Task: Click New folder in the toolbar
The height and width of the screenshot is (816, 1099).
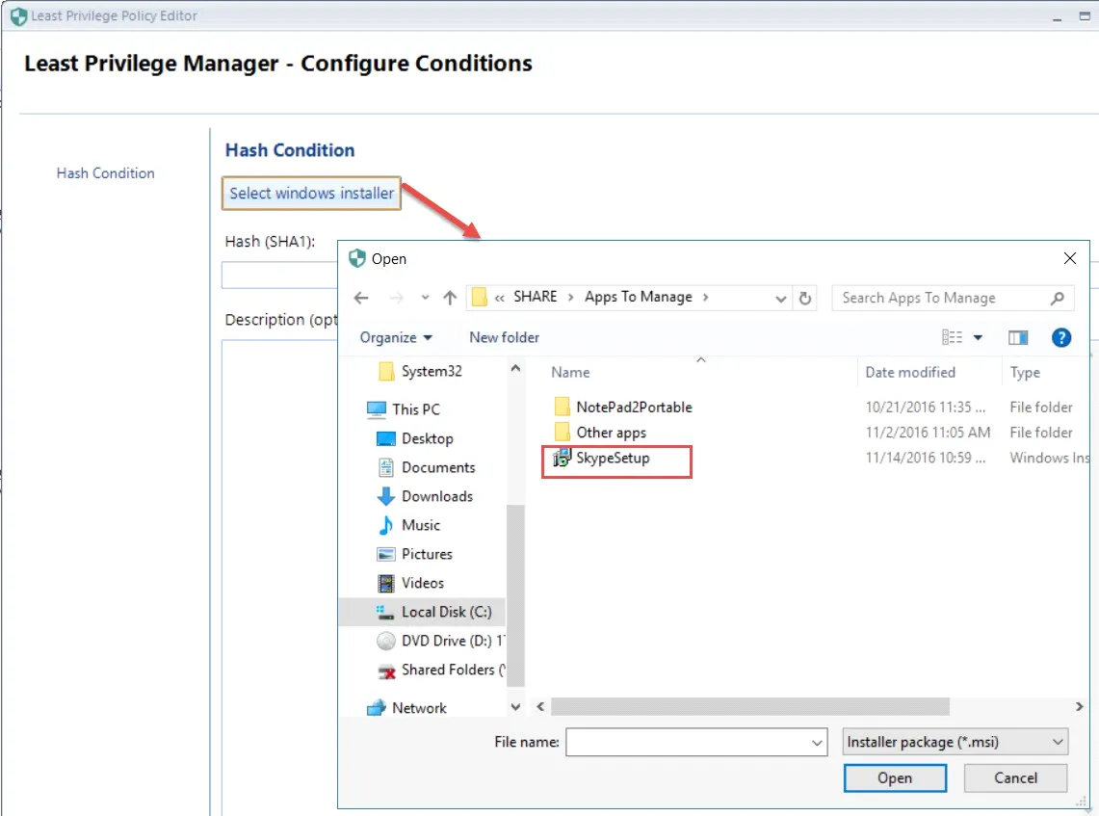Action: coord(504,337)
